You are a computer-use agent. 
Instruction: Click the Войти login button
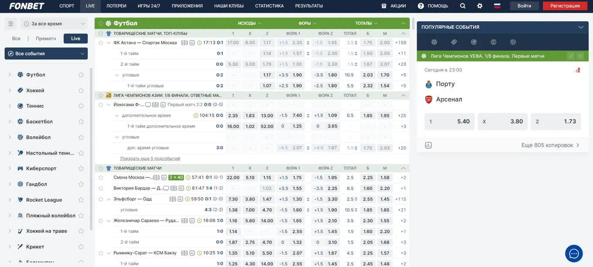[524, 6]
